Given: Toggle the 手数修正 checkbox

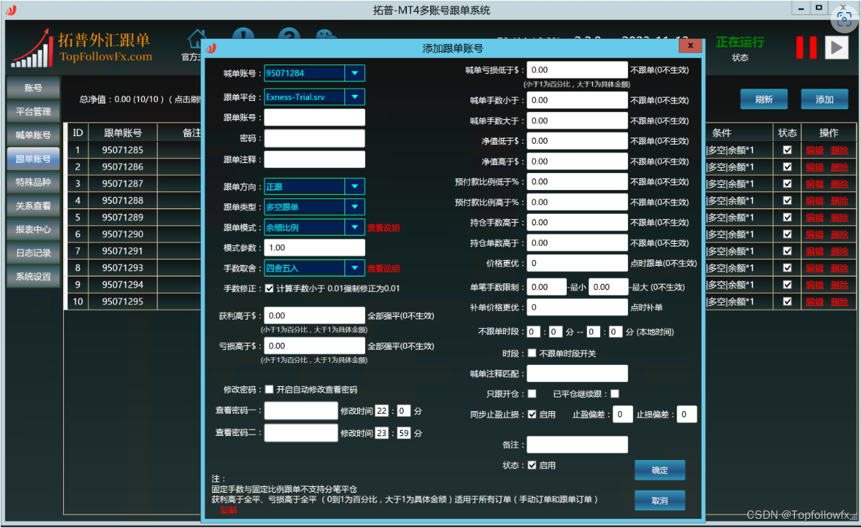Looking at the screenshot, I should click(x=269, y=288).
